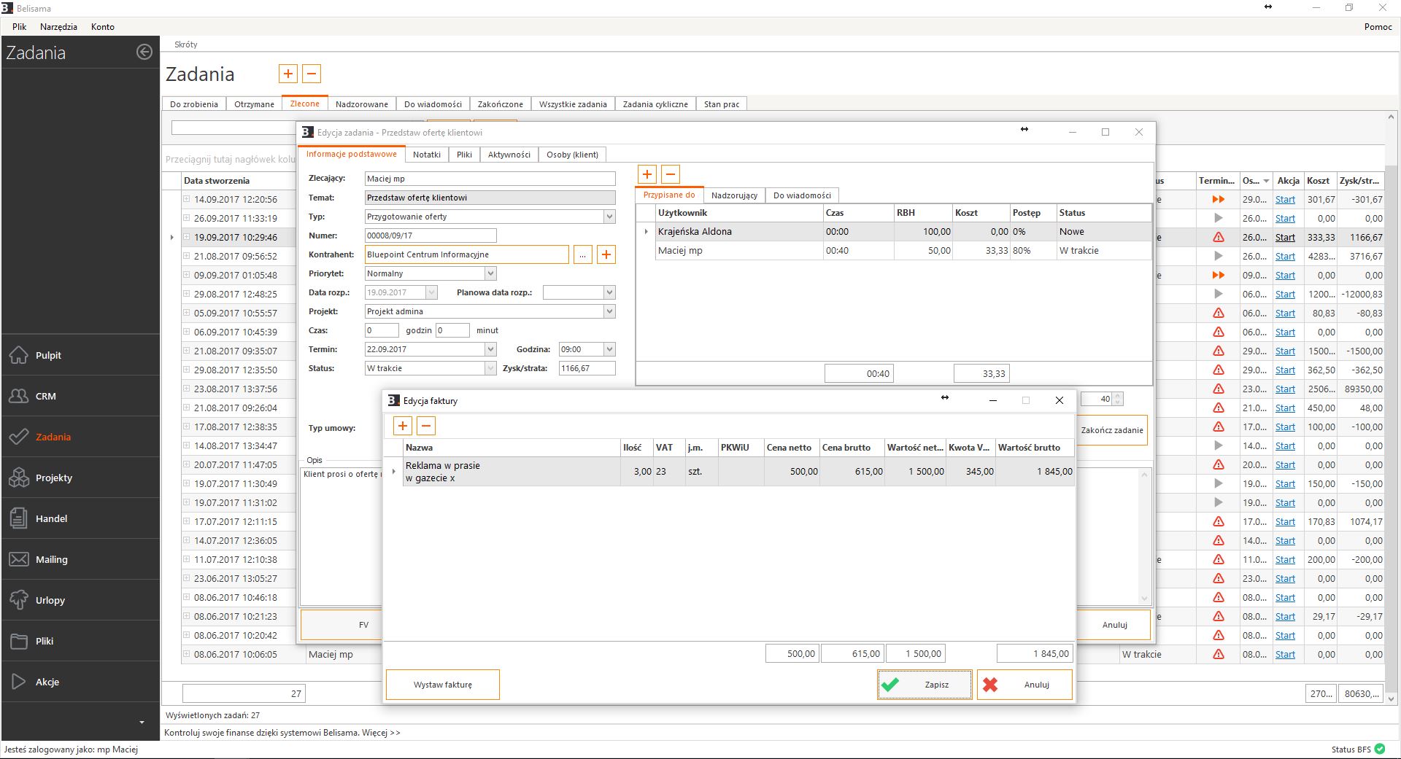Open the Typ dropdown list

coord(609,217)
